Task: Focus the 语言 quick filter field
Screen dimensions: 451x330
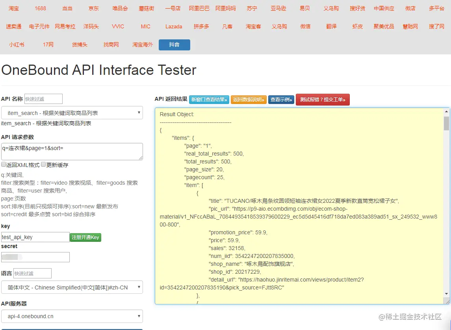Action: [33, 273]
